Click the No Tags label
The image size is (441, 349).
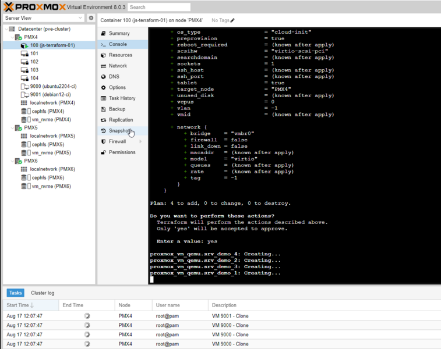pos(220,20)
